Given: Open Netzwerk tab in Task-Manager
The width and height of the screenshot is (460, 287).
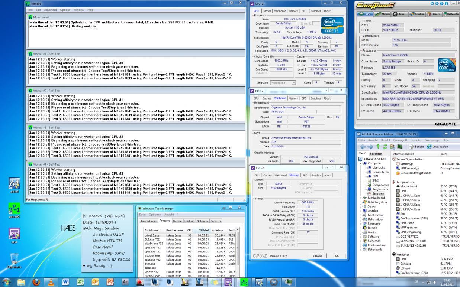Looking at the screenshot, I should (x=202, y=221).
